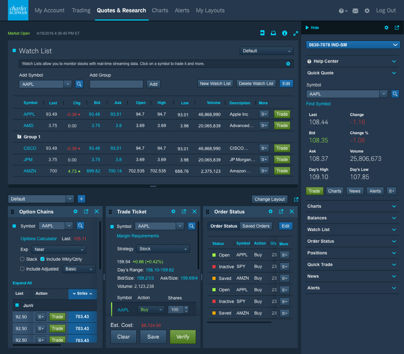Open Trade Ticket settings gear

pyautogui.click(x=173, y=211)
